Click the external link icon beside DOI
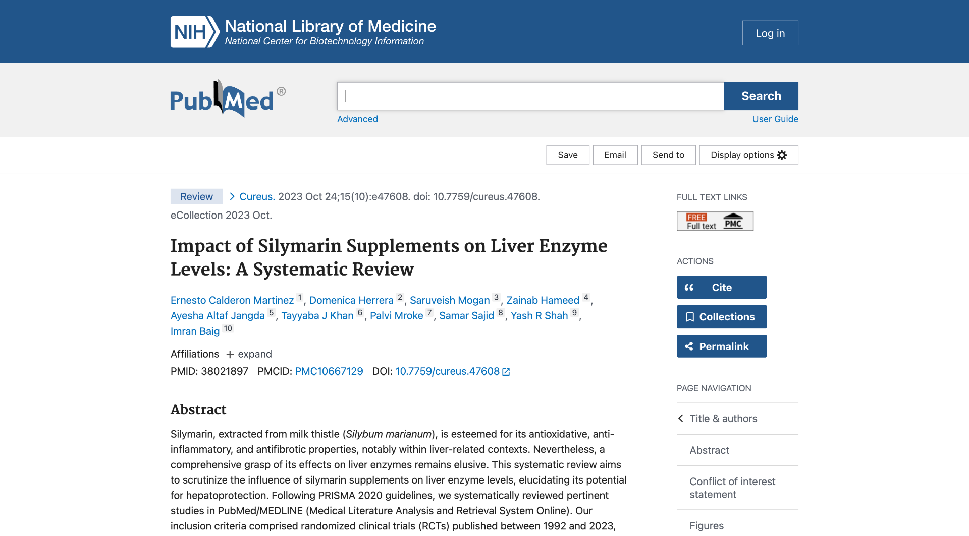 [x=506, y=372]
